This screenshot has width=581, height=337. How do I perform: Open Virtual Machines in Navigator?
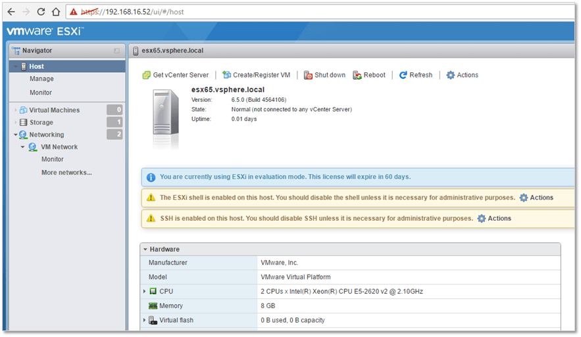(55, 110)
